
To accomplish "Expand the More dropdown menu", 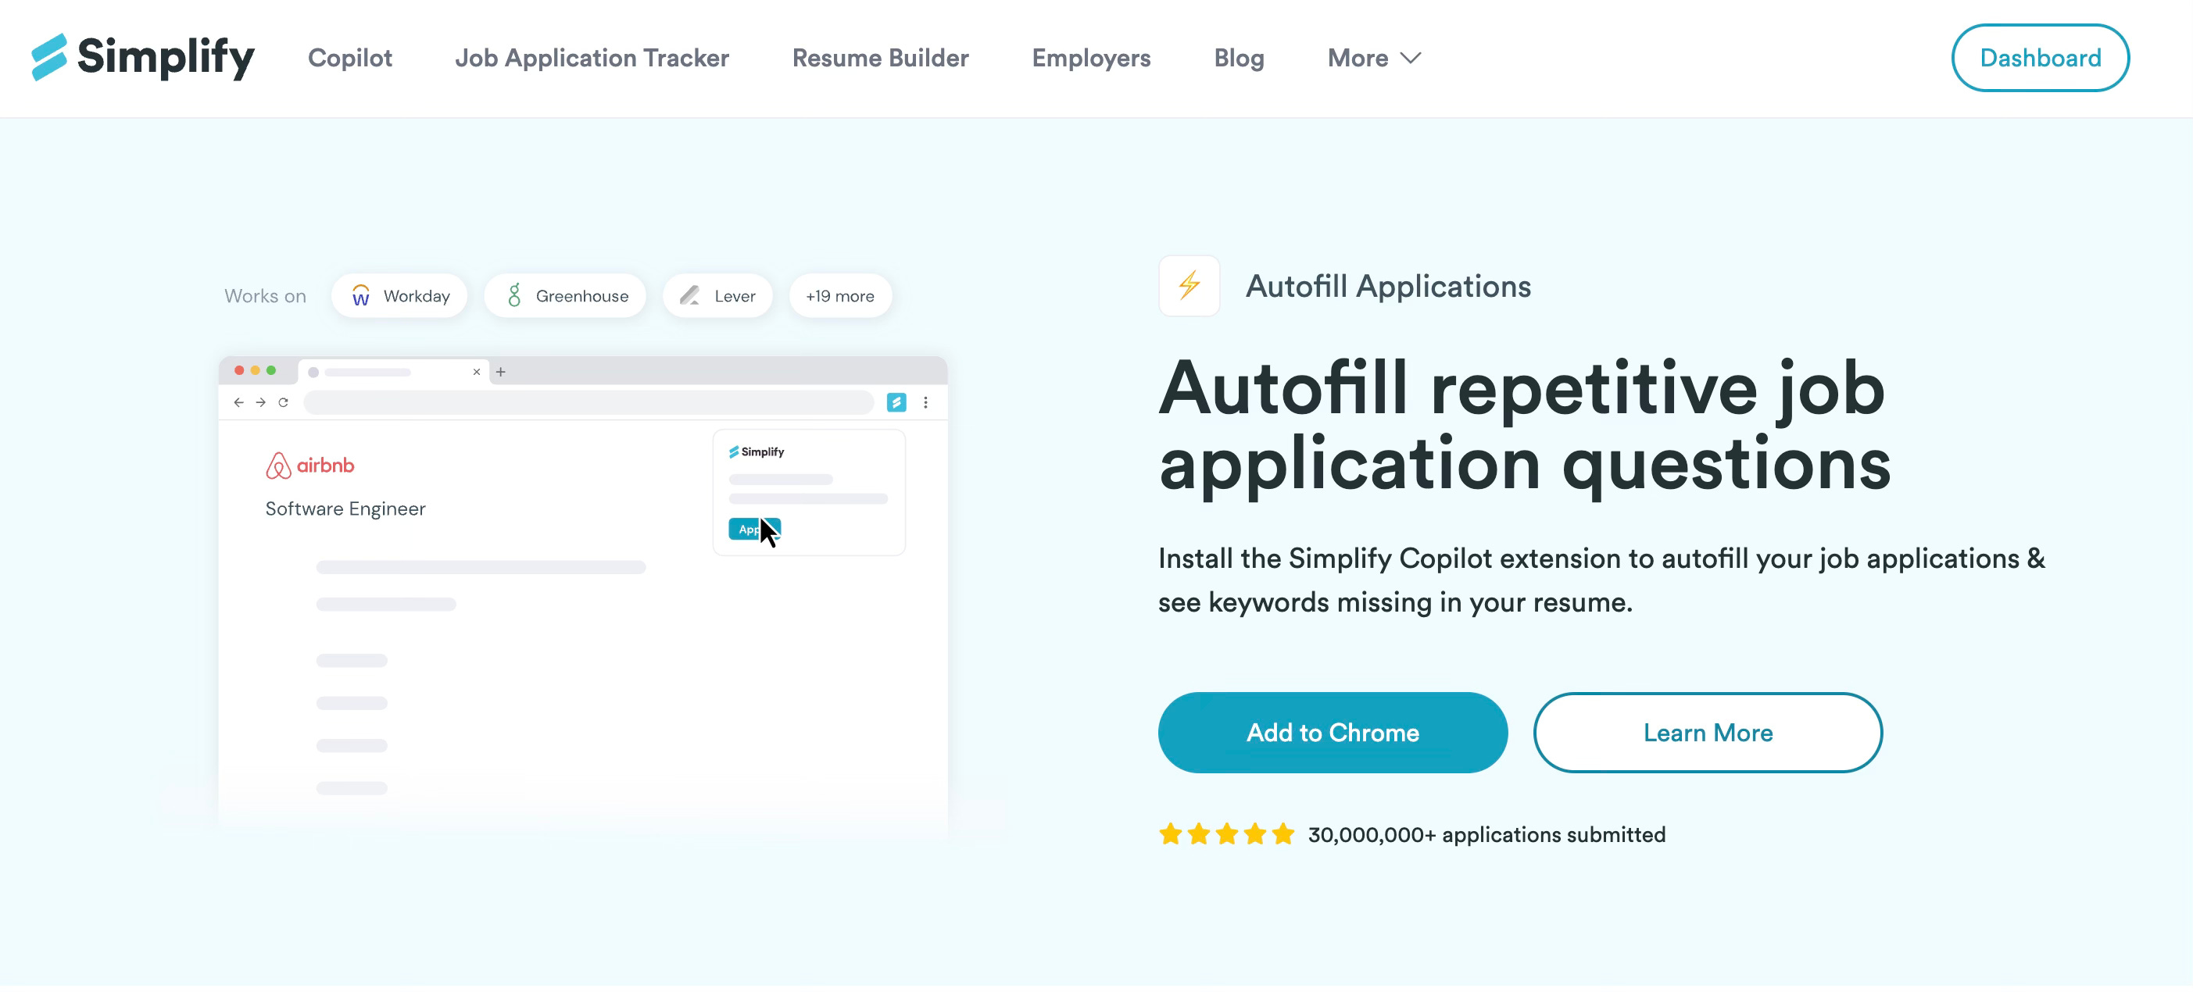I will (1358, 58).
